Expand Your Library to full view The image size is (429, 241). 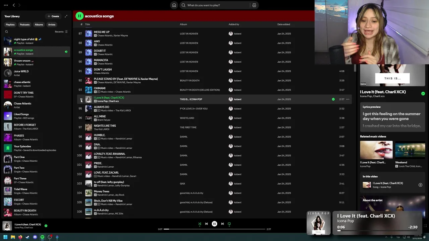point(66,16)
